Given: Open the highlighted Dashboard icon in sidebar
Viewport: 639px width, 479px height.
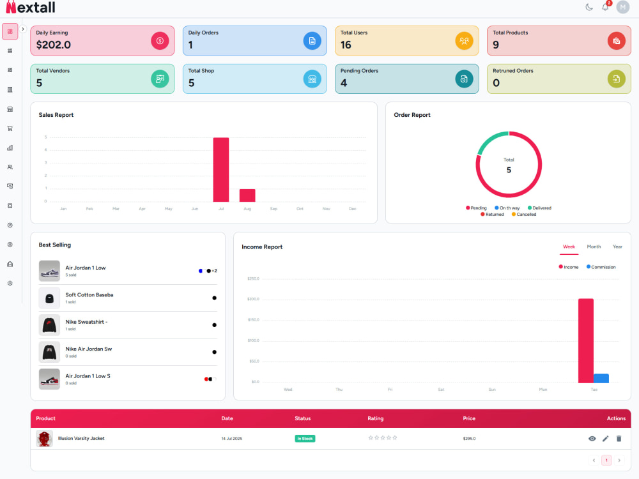Looking at the screenshot, I should tap(10, 31).
